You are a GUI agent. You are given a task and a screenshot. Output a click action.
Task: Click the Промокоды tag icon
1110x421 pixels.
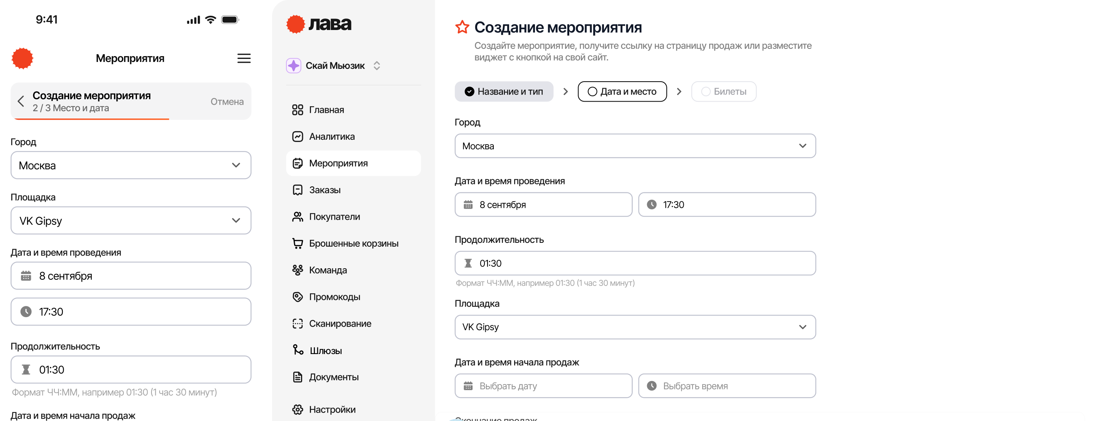click(297, 297)
